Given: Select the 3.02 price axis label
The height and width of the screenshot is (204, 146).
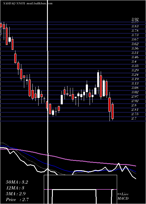Looking at the screenshot, I should pos(135,92).
